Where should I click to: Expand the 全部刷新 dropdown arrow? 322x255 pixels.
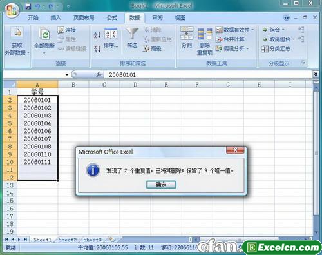pos(44,53)
